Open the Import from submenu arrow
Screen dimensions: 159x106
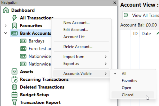coord(106,57)
